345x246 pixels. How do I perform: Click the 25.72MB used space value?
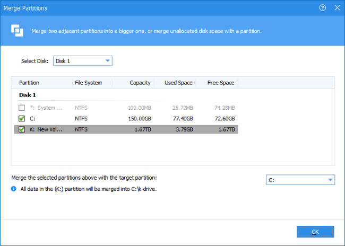click(183, 108)
